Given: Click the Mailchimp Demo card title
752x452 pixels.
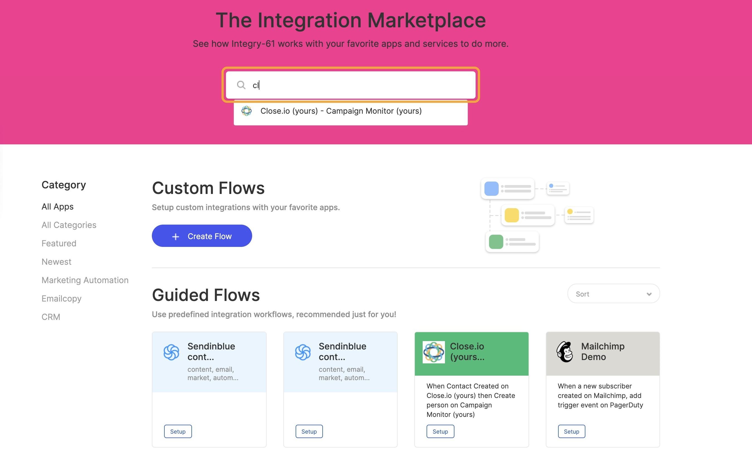Looking at the screenshot, I should point(602,351).
